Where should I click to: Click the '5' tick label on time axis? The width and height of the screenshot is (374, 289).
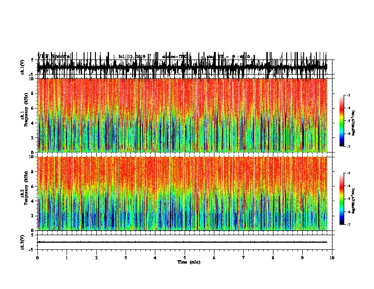pos(185,258)
